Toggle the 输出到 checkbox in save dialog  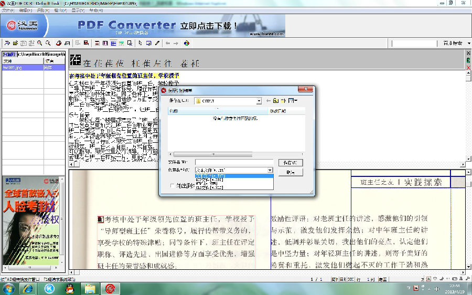pos(173,185)
